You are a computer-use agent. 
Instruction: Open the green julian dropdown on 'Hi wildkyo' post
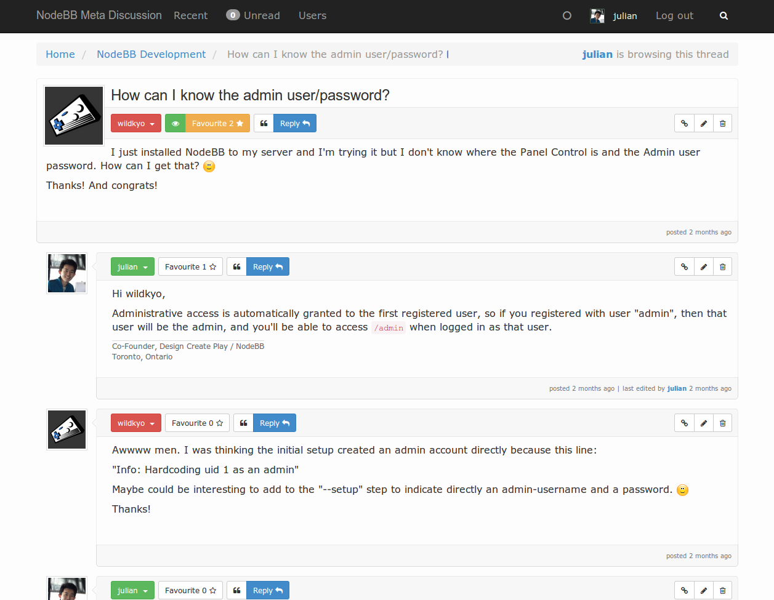132,267
